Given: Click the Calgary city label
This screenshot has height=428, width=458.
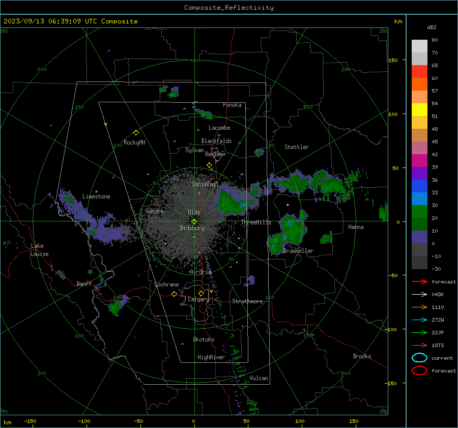Looking at the screenshot, I should click(198, 299).
